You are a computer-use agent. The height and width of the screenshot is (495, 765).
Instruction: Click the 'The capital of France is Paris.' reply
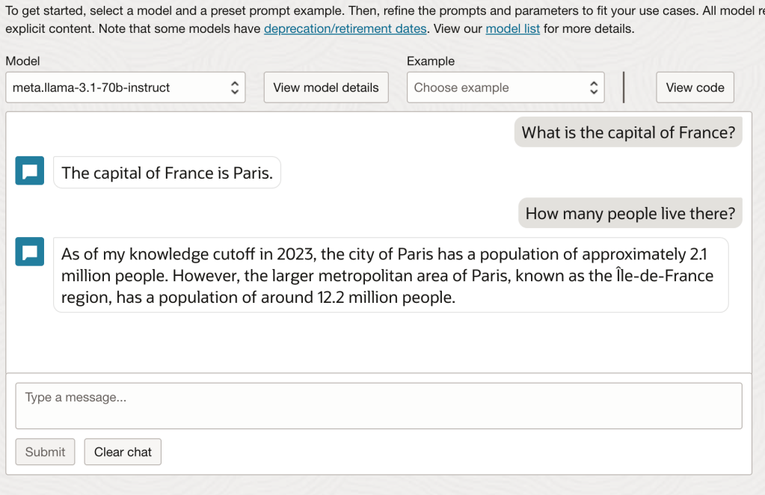167,173
